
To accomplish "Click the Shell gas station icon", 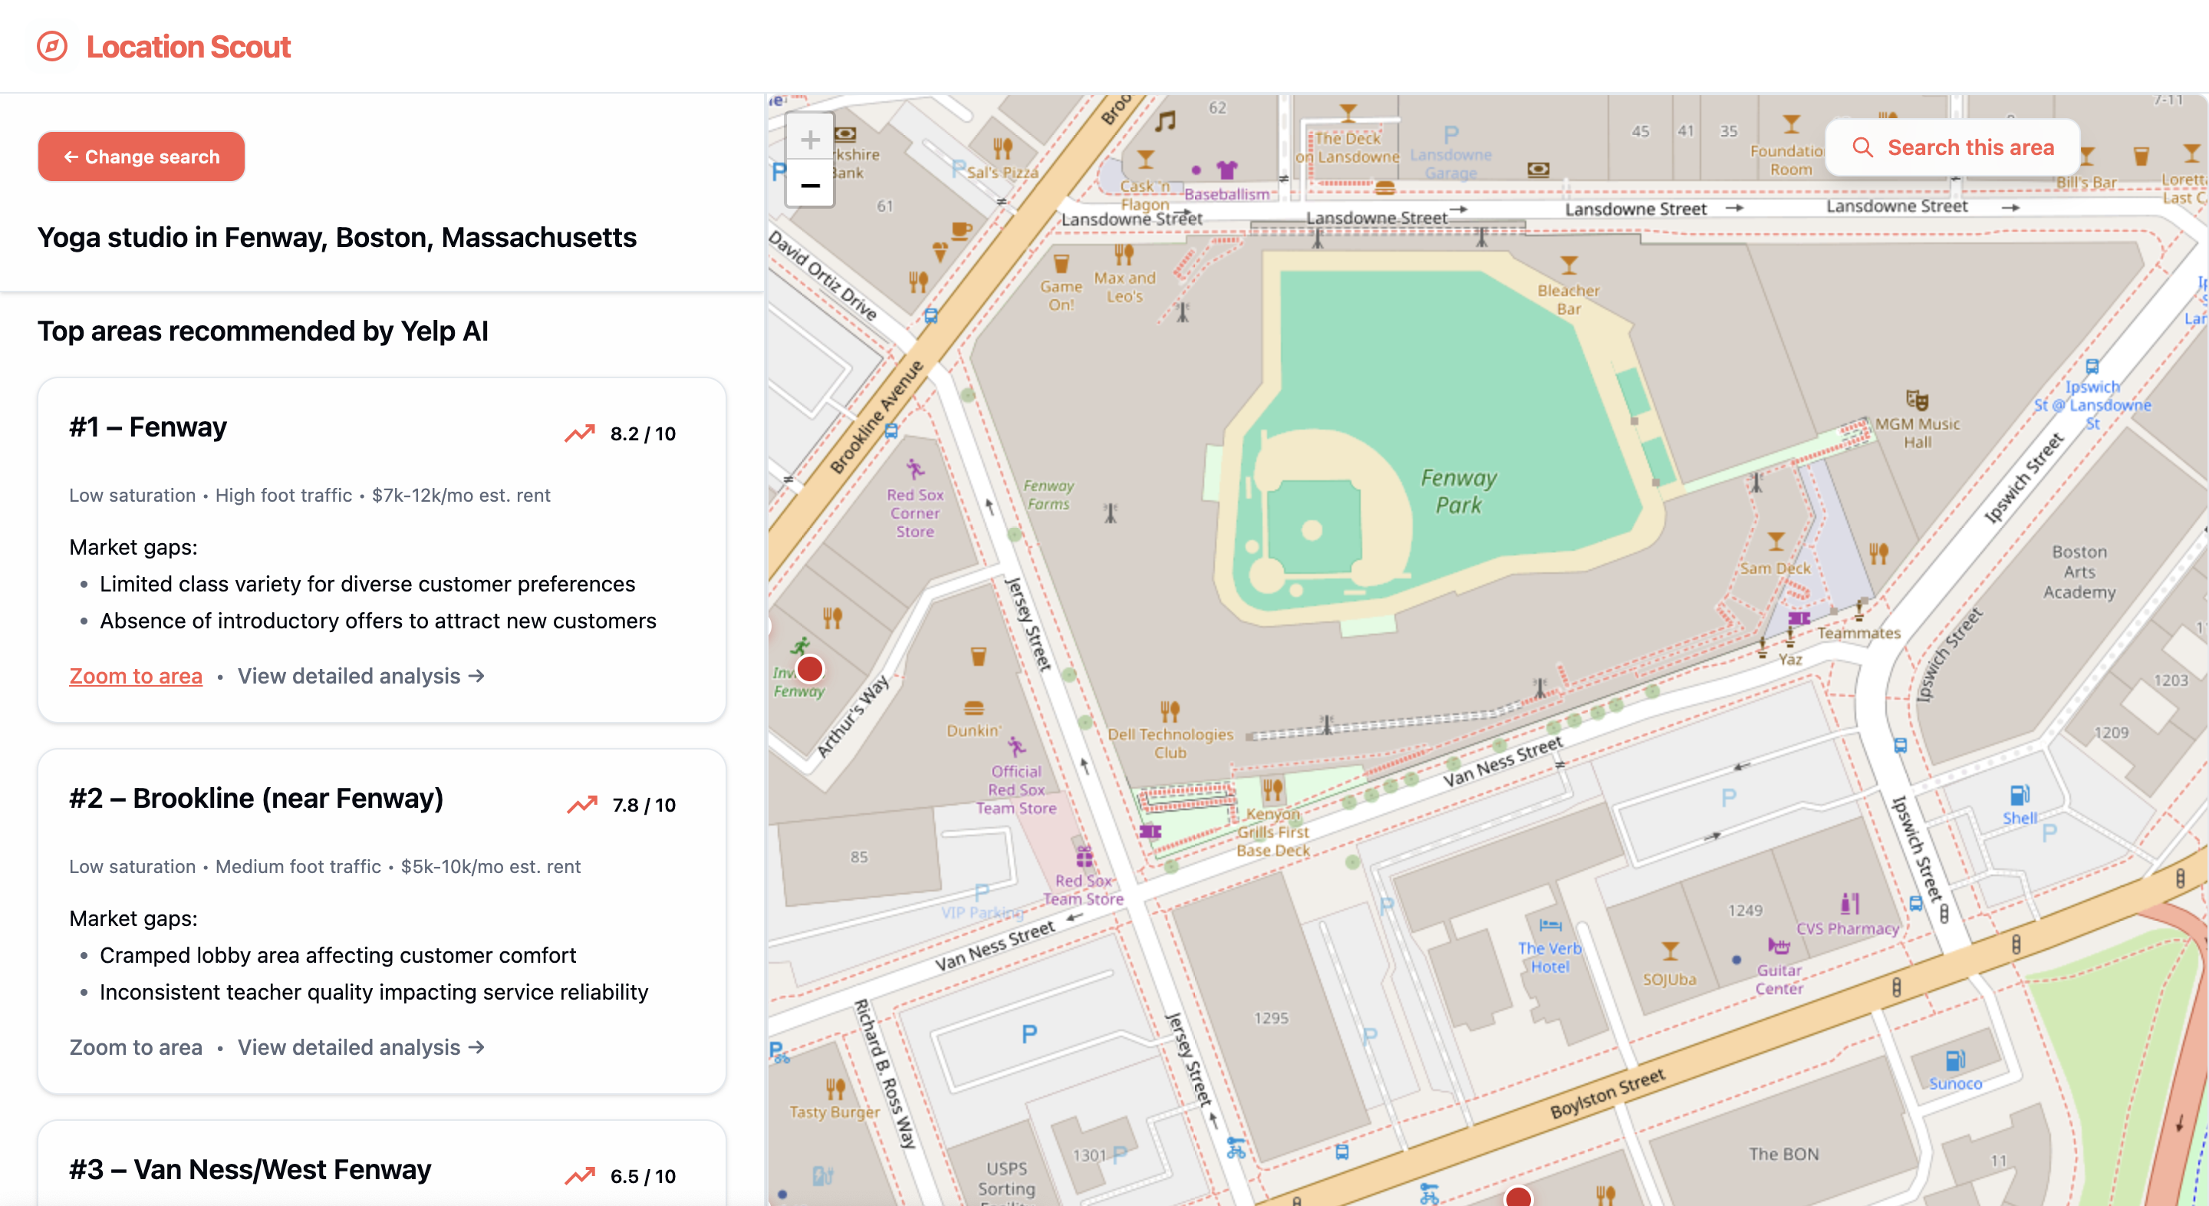I will click(2019, 795).
